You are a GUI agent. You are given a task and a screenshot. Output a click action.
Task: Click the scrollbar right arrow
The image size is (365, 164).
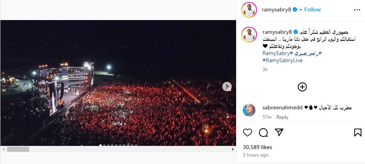(233, 149)
